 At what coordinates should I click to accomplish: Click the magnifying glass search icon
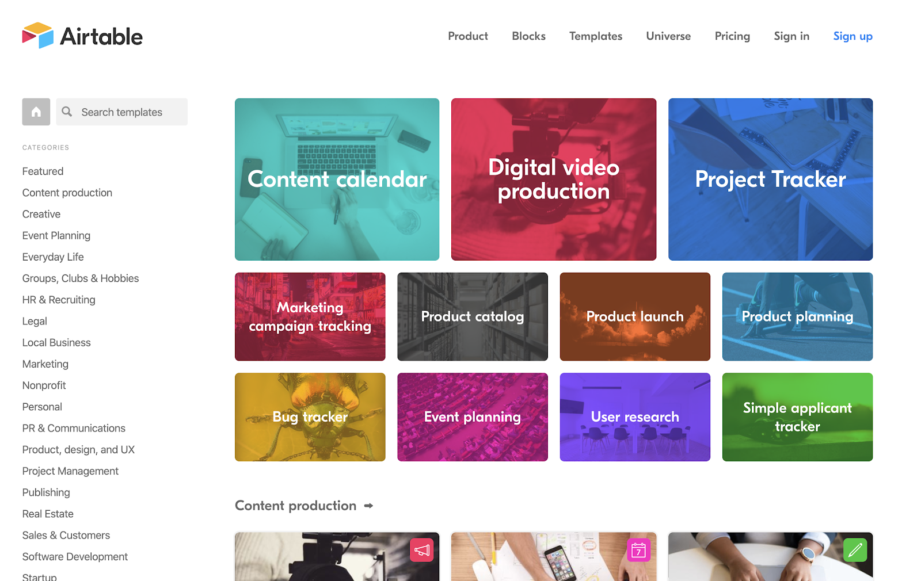(x=67, y=112)
